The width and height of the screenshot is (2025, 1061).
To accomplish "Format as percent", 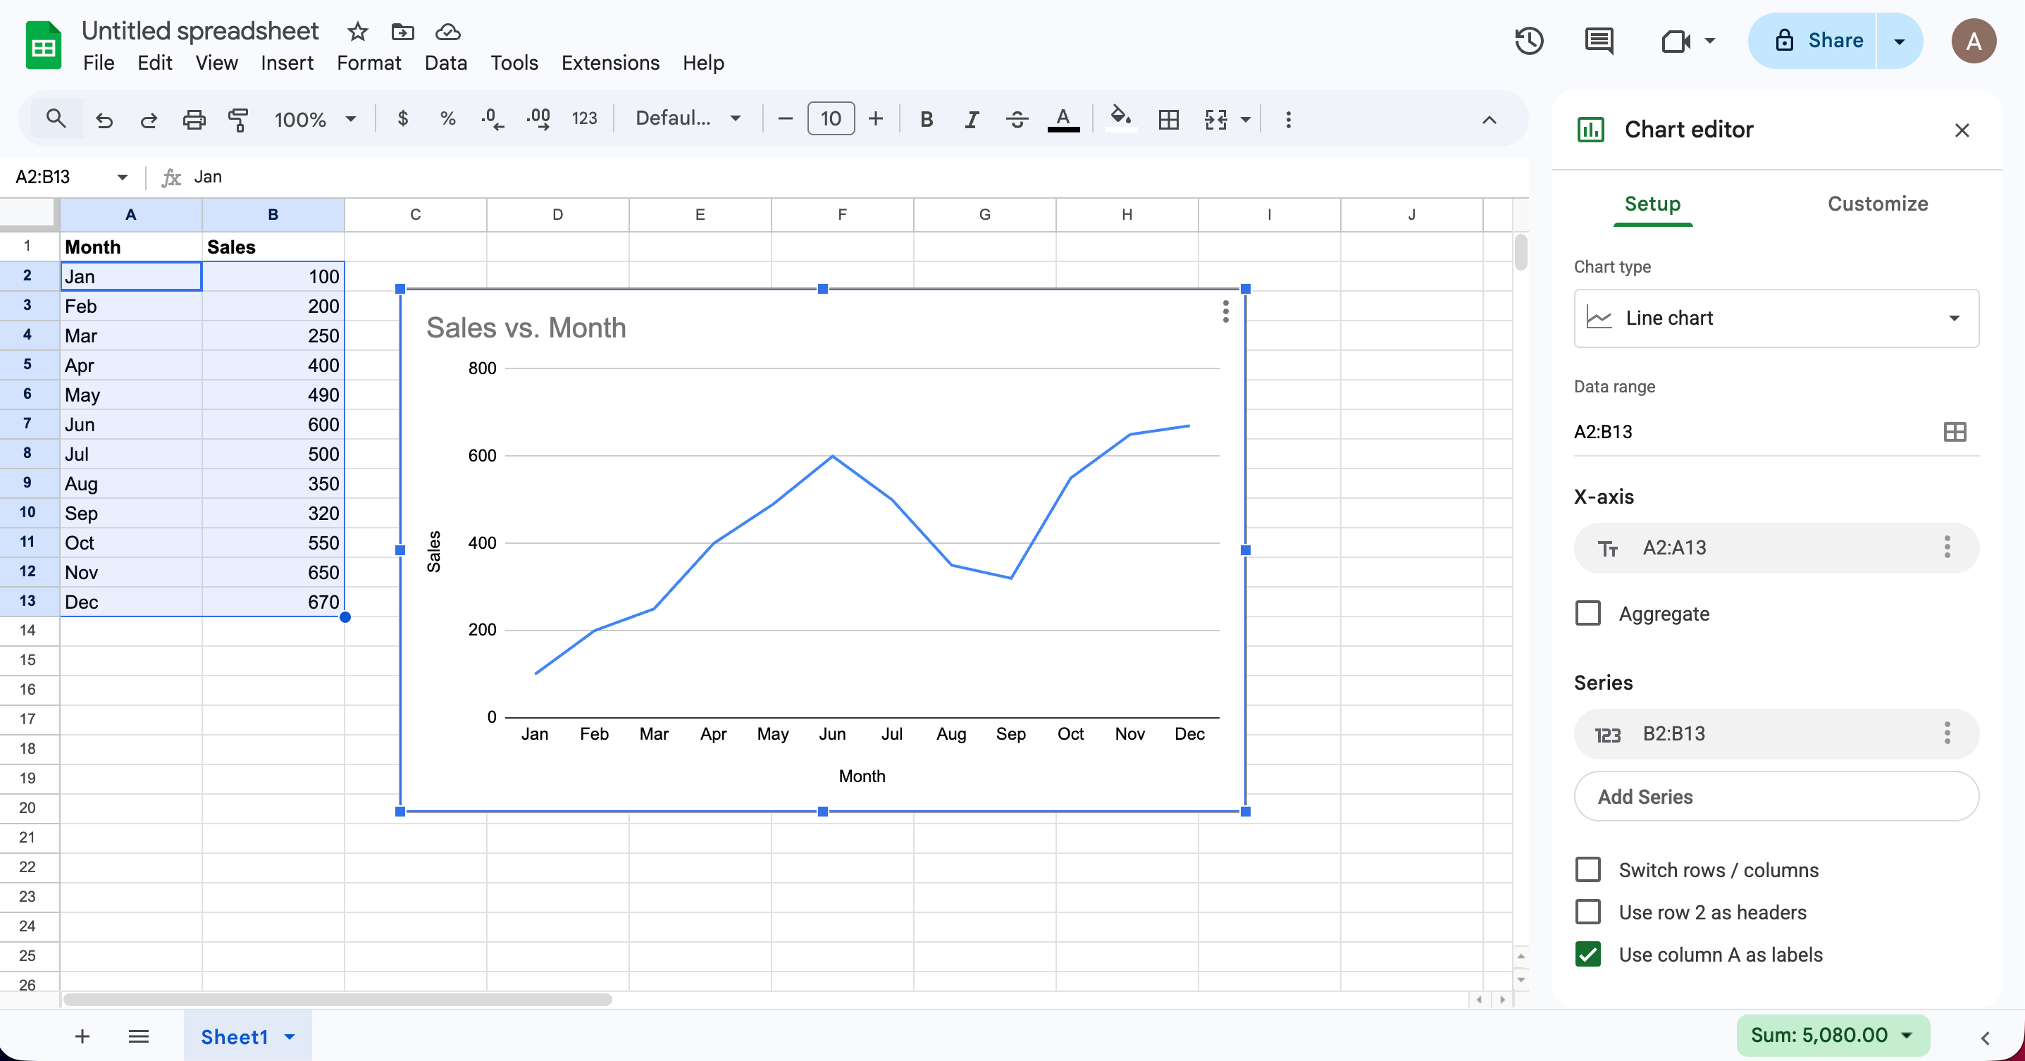I will [x=447, y=118].
